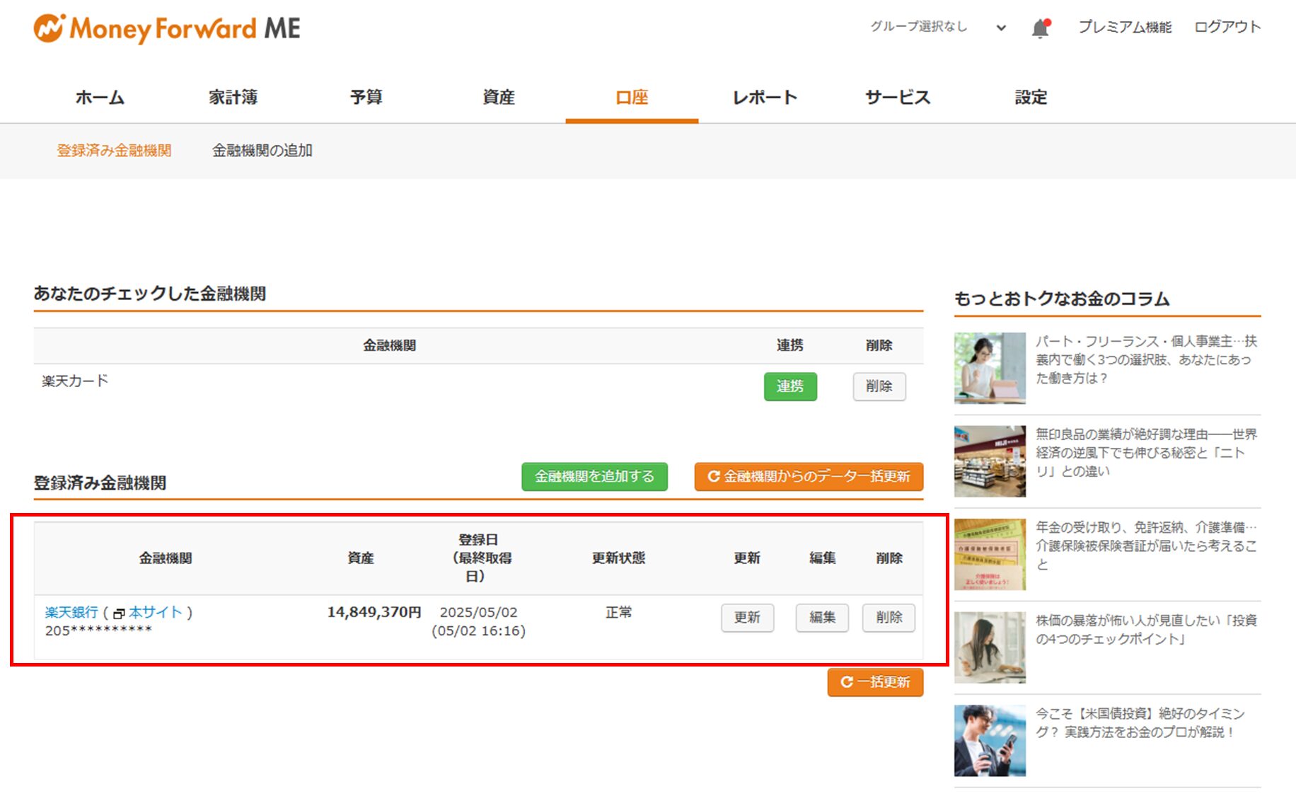The width and height of the screenshot is (1296, 796).
Task: Open the 楽天銀行 account link
Action: (x=71, y=612)
